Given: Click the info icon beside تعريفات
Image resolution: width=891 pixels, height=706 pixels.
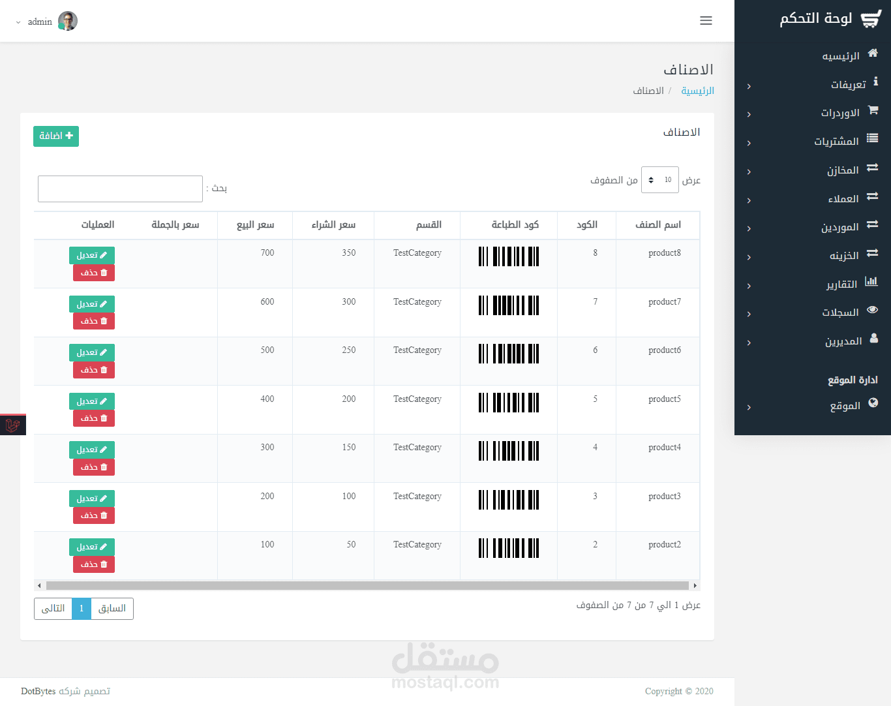Looking at the screenshot, I should [x=875, y=82].
